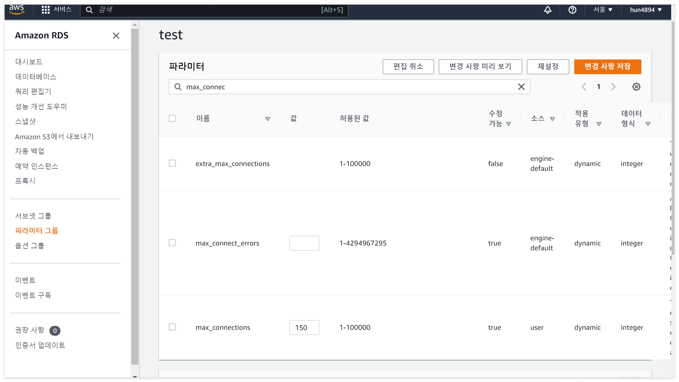Open the 서울 region dropdown
The width and height of the screenshot is (679, 382).
[x=603, y=10]
